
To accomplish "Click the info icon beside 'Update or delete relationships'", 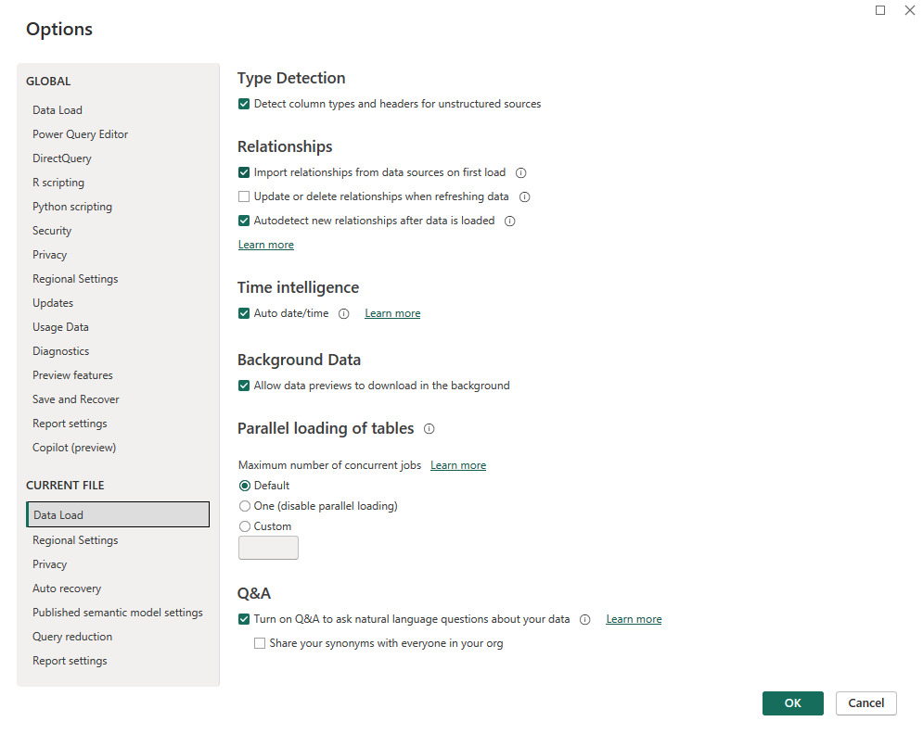I will 523,196.
